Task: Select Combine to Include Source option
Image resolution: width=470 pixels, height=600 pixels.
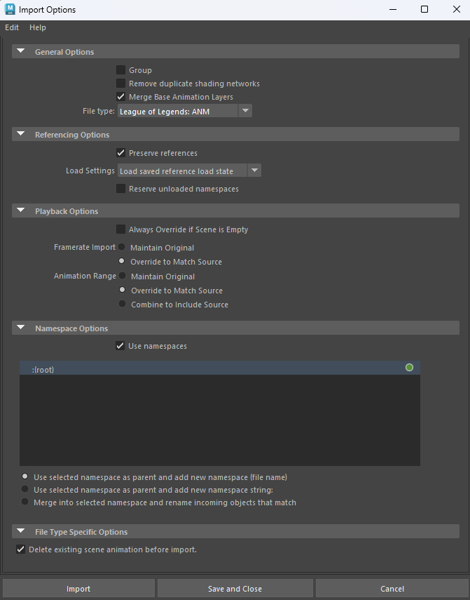Action: (123, 305)
